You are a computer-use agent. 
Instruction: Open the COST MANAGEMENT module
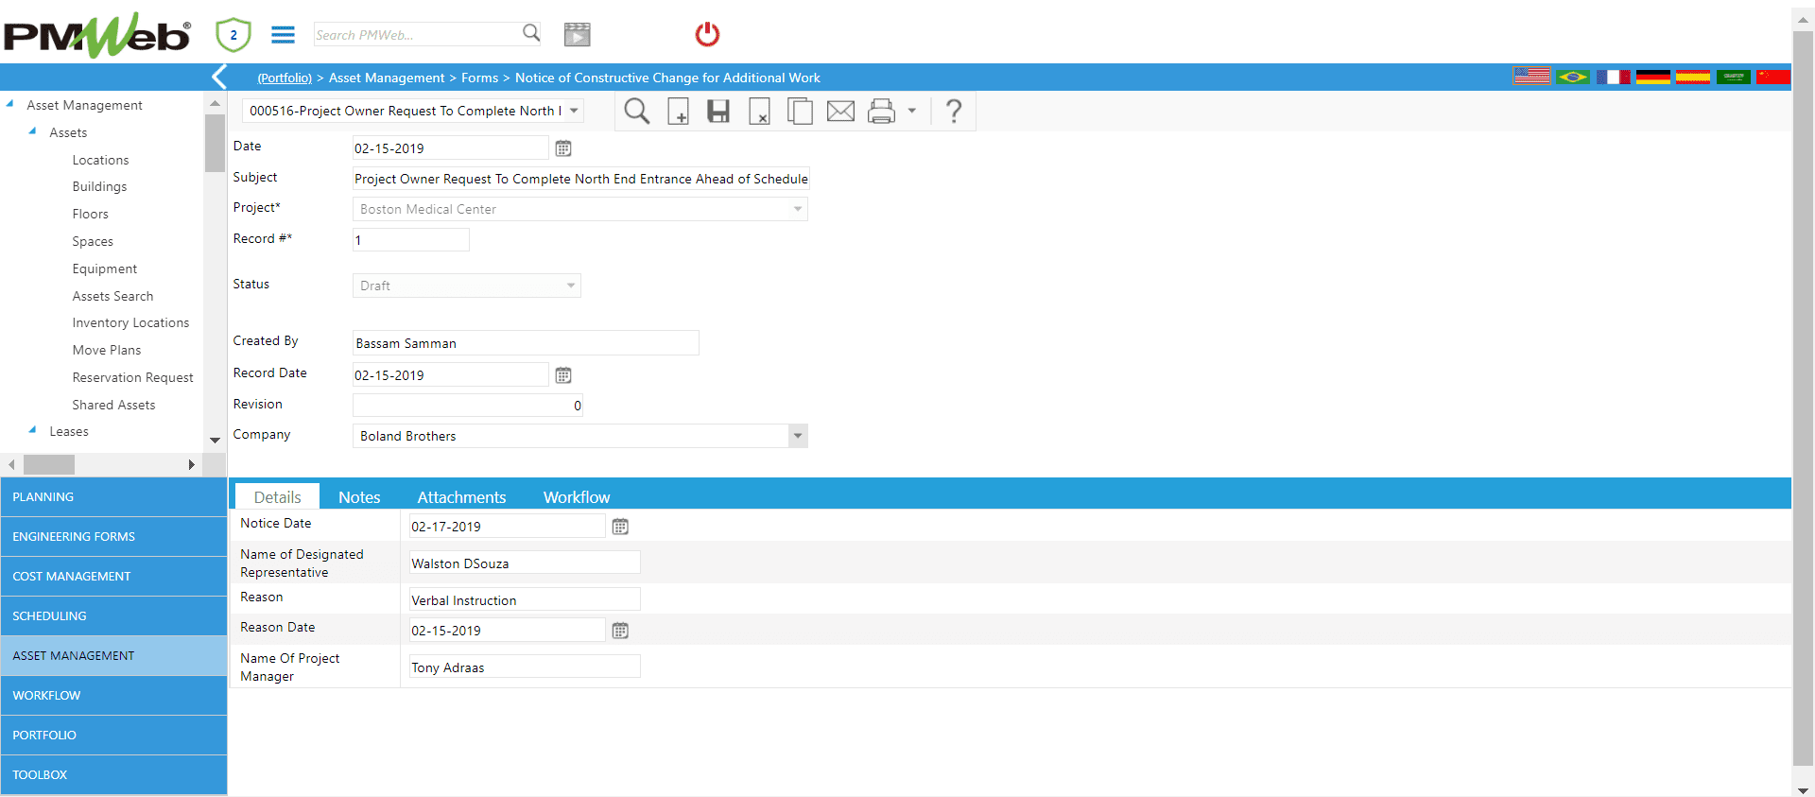tap(113, 576)
